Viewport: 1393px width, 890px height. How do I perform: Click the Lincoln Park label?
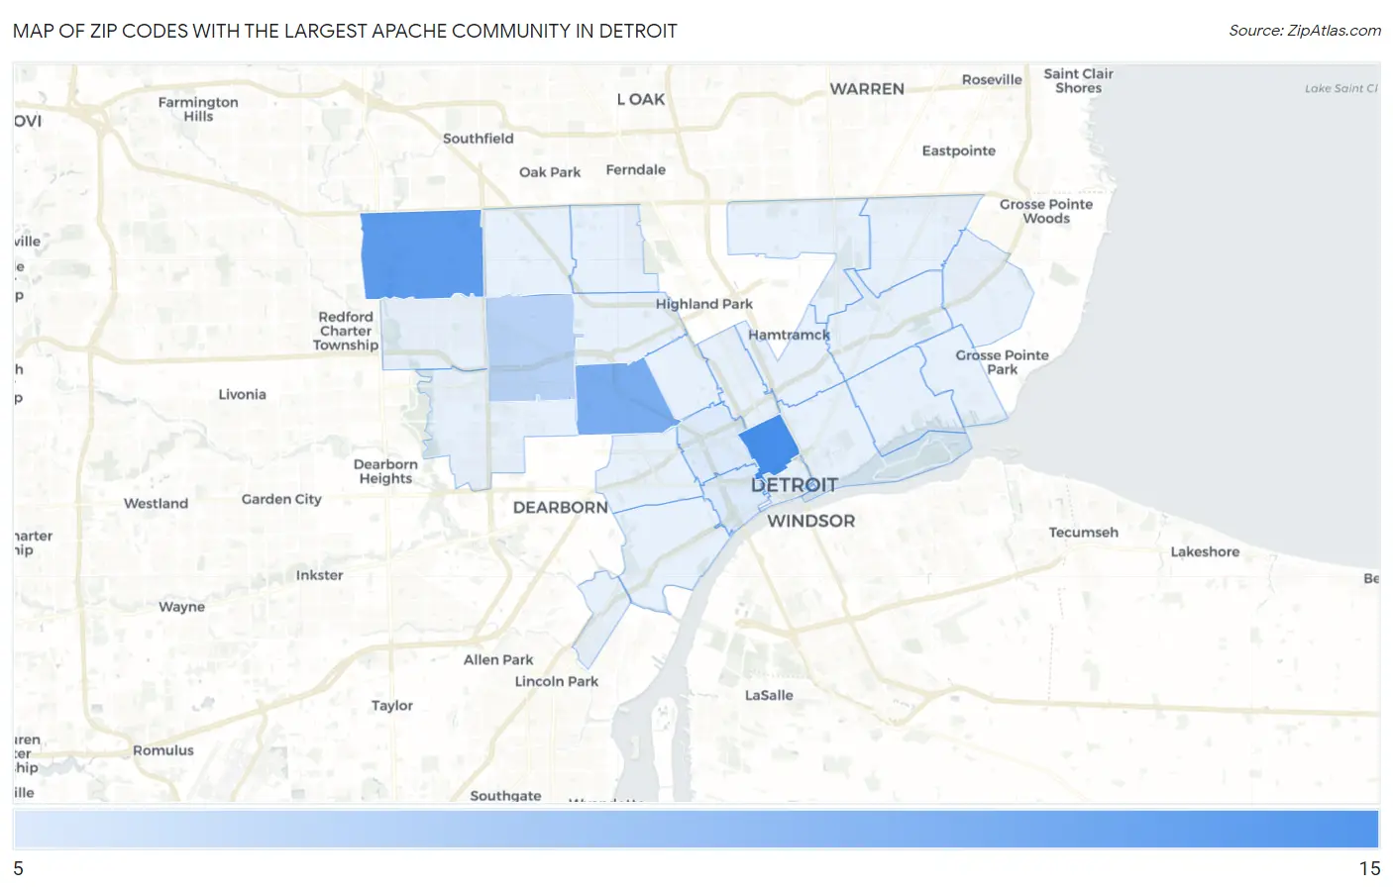point(556,681)
